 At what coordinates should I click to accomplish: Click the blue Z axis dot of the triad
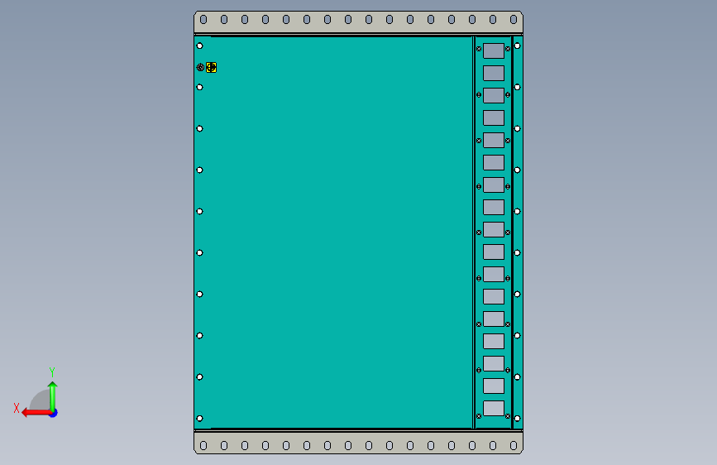(54, 413)
